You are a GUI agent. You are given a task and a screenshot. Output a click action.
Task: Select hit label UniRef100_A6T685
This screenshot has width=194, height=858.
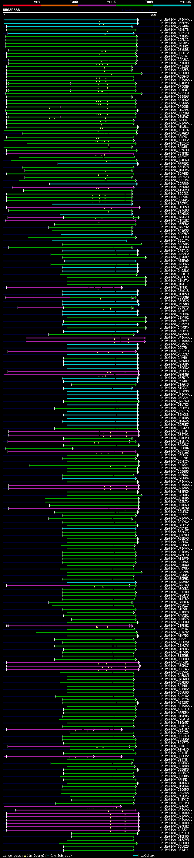click(174, 418)
